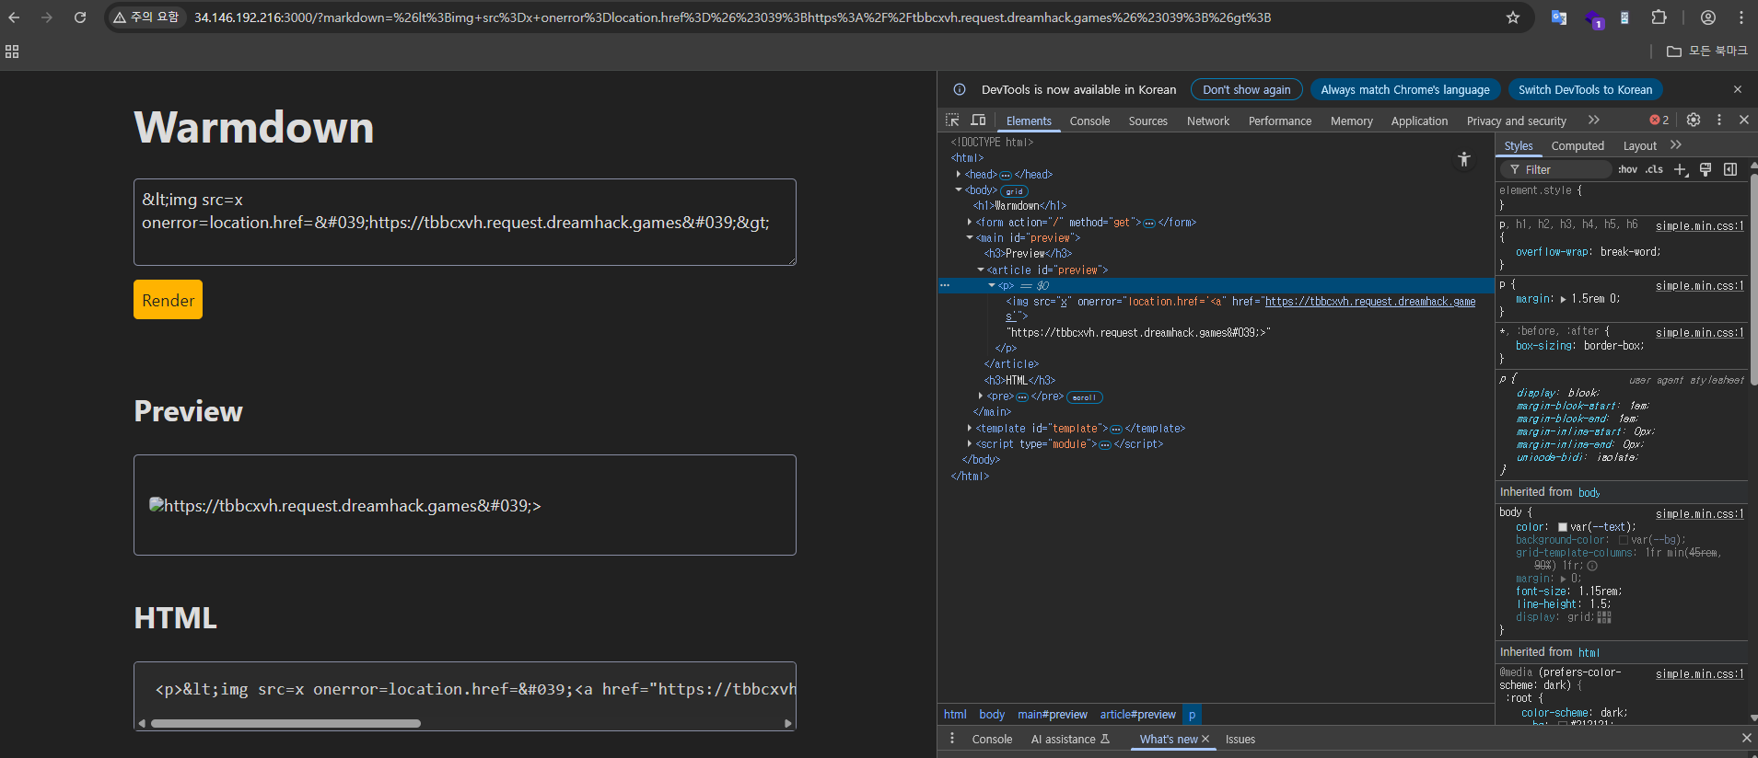Toggle .cls element classes panel

click(1654, 169)
